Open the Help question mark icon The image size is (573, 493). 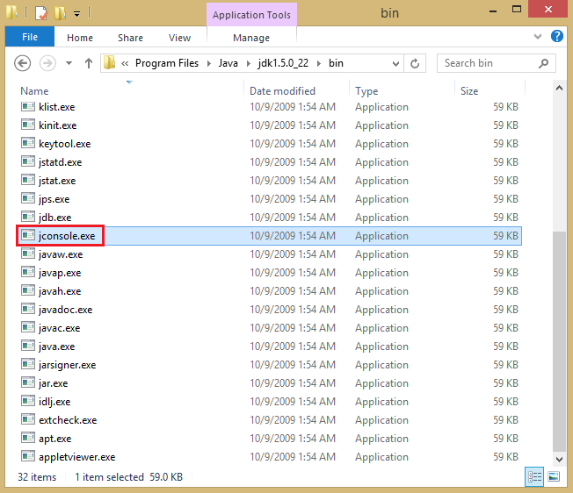(x=557, y=36)
